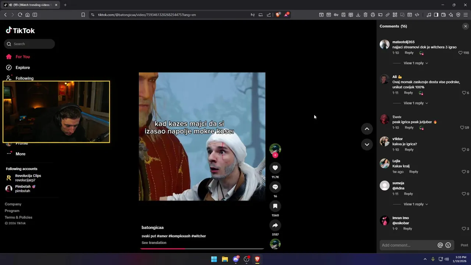This screenshot has width=471, height=265.
Task: Reply to mateotolj203's comment
Action: pos(409,53)
